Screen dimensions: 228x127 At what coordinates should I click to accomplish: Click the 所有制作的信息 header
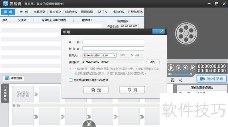(x=202, y=88)
